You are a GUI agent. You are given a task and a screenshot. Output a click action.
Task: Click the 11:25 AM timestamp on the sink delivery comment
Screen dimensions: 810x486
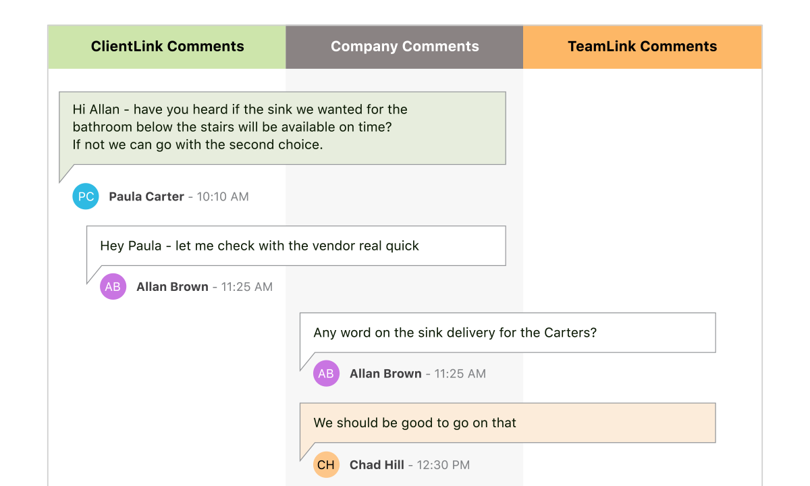(x=460, y=373)
